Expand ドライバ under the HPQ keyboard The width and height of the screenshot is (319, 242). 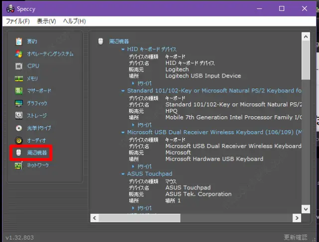point(133,125)
